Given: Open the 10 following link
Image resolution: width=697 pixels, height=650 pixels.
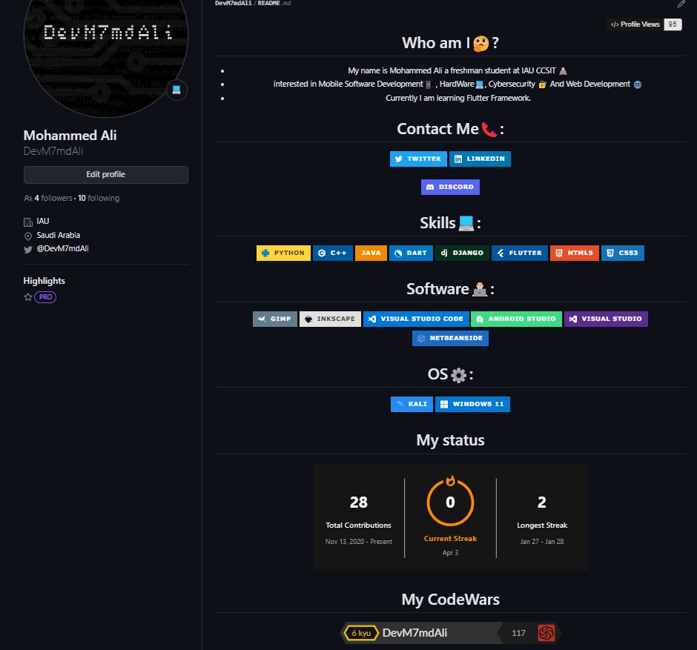Looking at the screenshot, I should point(99,198).
